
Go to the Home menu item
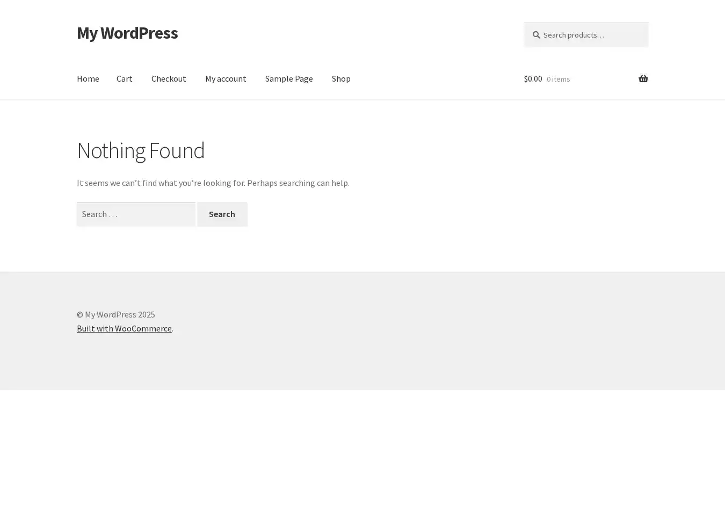[88, 78]
